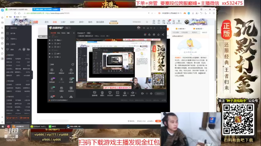Image resolution: width=261 pixels, height=146 pixels.
Task: Open the 首页 tab in Douyu nav
Action: 47,22
